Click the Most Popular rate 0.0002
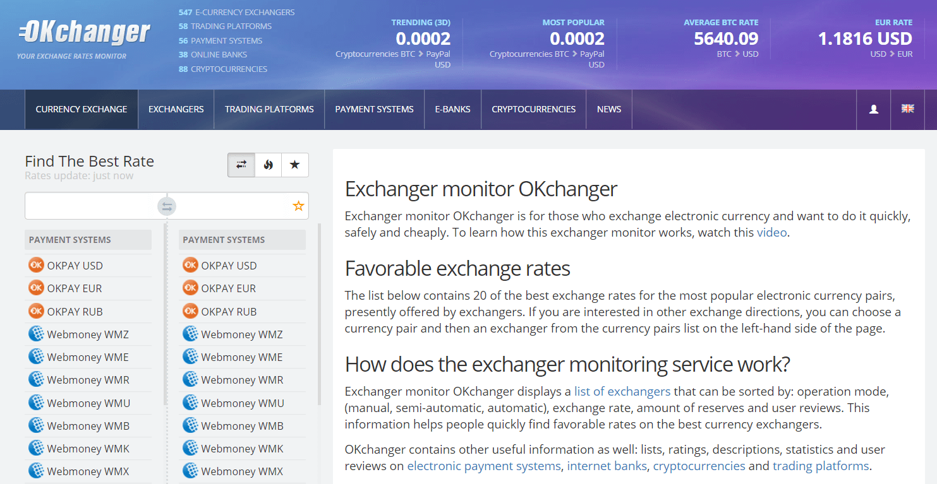The height and width of the screenshot is (484, 937). pos(577,38)
